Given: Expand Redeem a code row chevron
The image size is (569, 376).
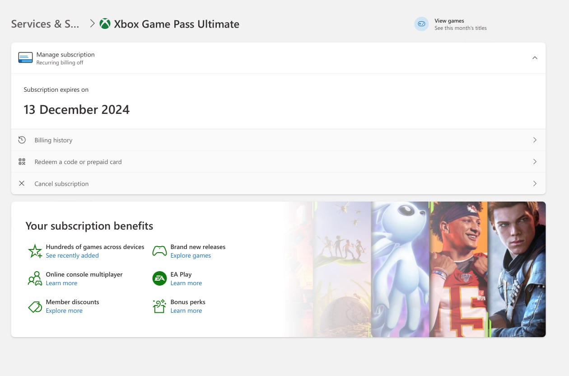Looking at the screenshot, I should coord(535,162).
